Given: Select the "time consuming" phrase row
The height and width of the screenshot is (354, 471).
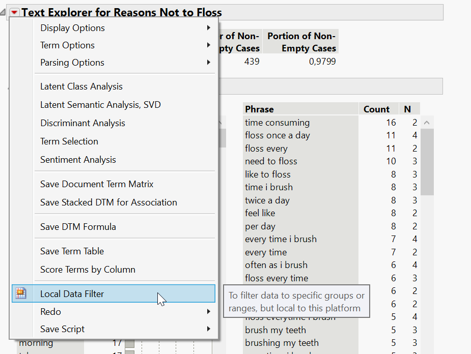Looking at the screenshot, I should point(277,123).
